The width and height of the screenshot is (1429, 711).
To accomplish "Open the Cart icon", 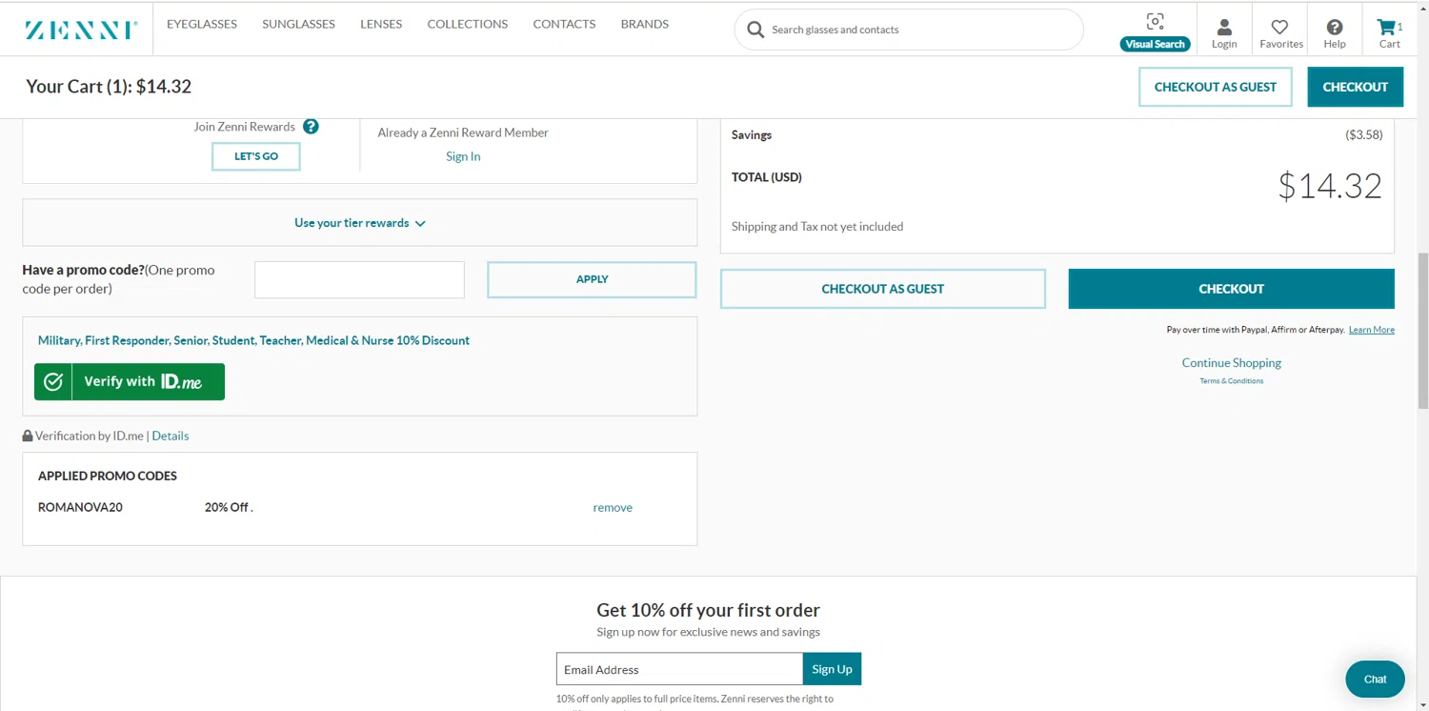I will (1386, 27).
